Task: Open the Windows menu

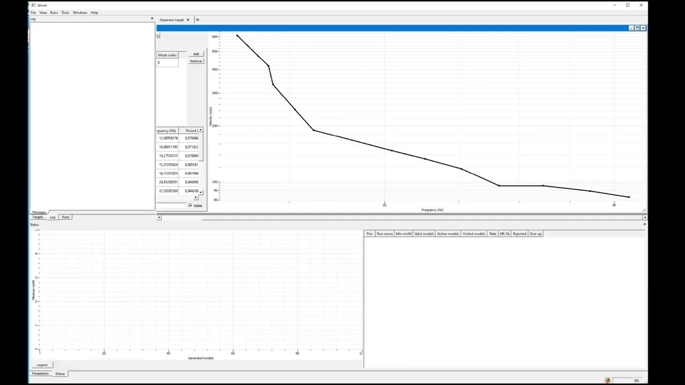Action: pos(80,12)
